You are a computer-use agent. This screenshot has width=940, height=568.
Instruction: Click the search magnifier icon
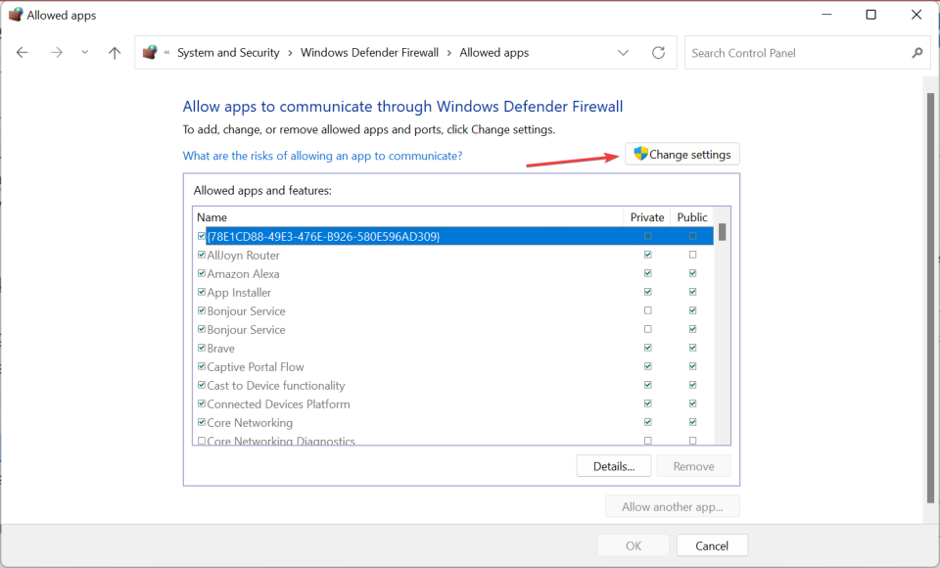917,53
